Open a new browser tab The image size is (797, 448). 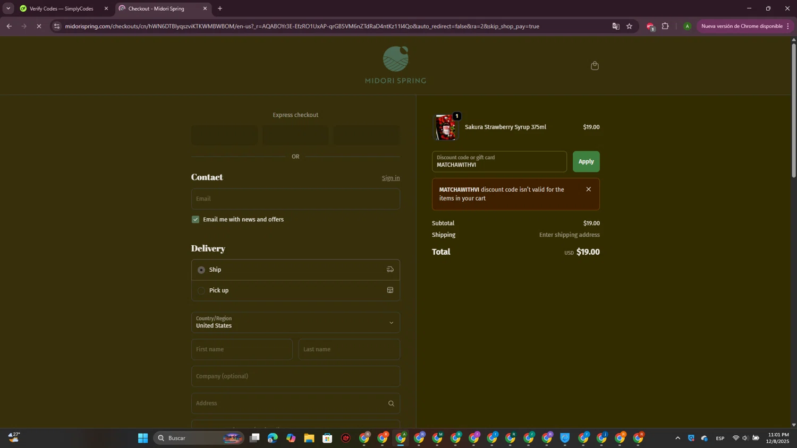(x=220, y=8)
